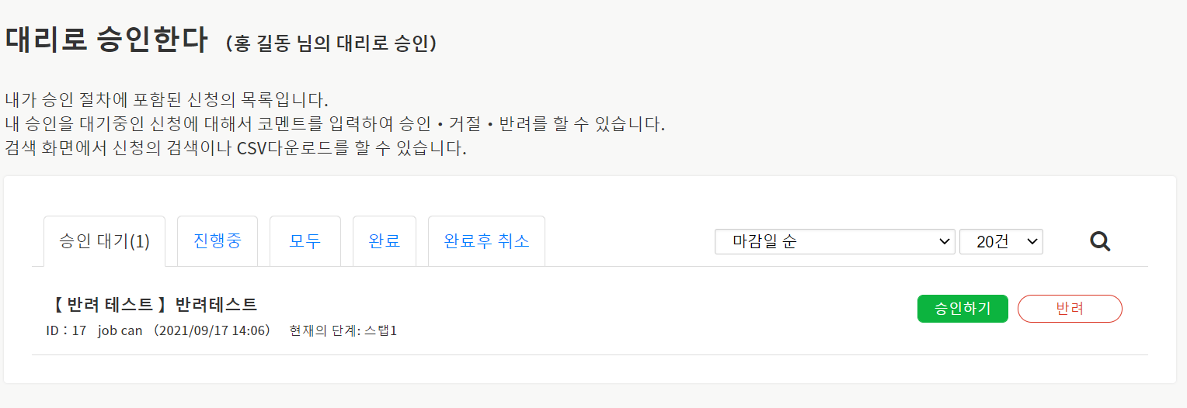Click the CSV다운로드 description sentence

pos(235,148)
